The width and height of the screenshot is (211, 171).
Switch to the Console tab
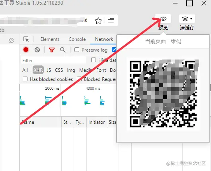pos(77,39)
